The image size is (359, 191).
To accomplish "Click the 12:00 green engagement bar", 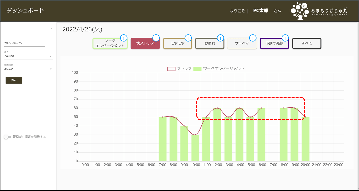I will 217,135.
